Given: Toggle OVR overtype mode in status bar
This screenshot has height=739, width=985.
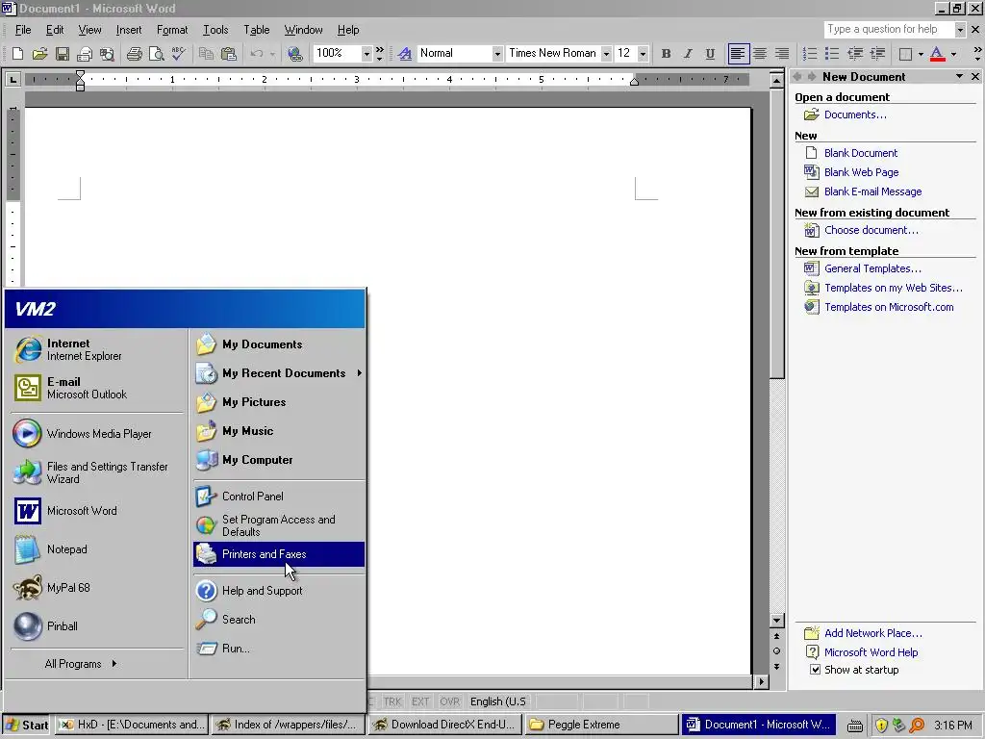Looking at the screenshot, I should (450, 701).
